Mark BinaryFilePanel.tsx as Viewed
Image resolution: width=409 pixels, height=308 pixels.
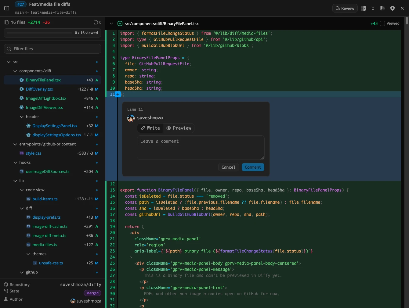click(382, 23)
